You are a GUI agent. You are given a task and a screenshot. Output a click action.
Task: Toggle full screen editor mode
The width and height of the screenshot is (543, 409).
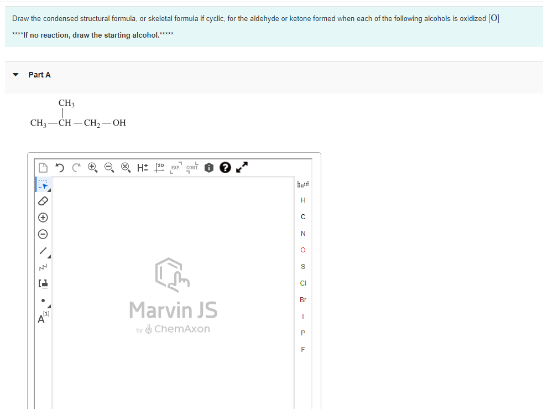click(242, 167)
